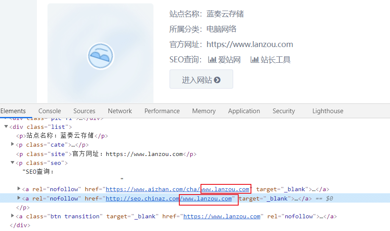Expand the p class="cate" node
The height and width of the screenshot is (231, 390).
[13, 145]
